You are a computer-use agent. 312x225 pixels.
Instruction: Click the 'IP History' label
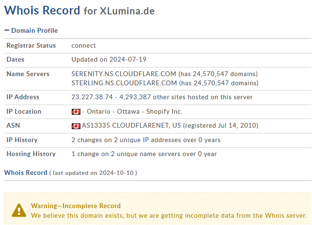[22, 140]
